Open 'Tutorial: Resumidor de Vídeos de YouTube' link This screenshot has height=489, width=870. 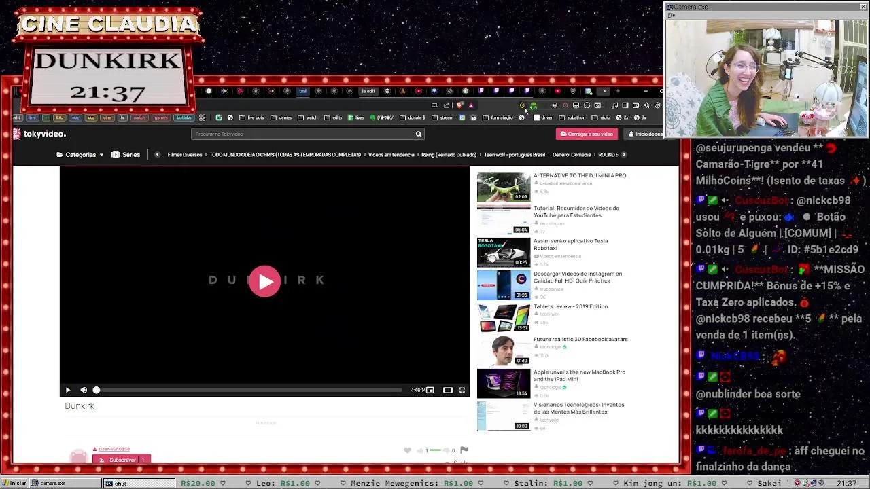pyautogui.click(x=576, y=212)
